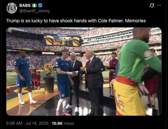Click the 5:56 AM timestamp
168x129 pixels.
pos(14,123)
